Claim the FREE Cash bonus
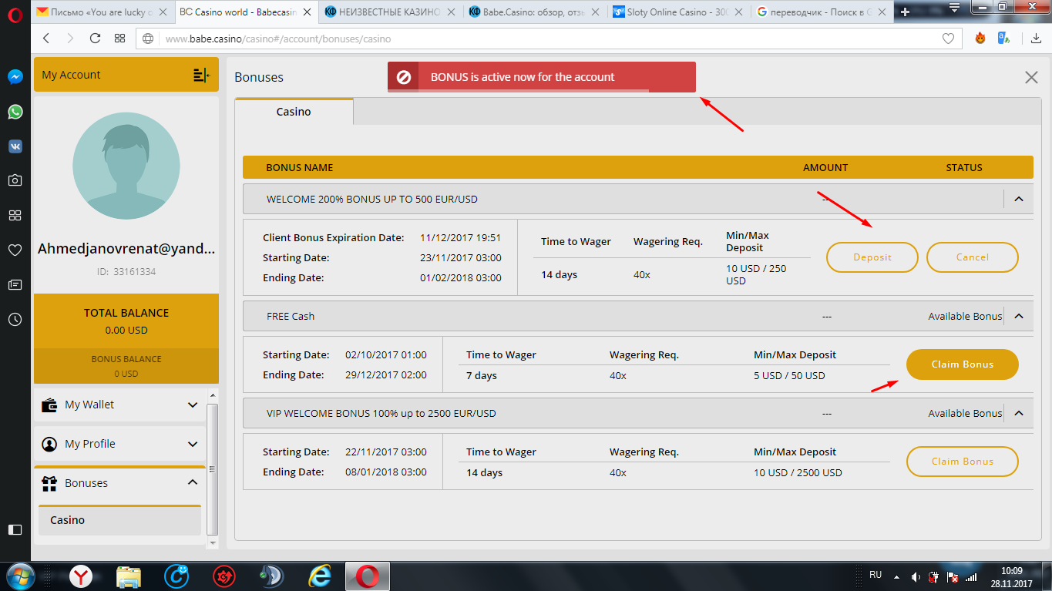This screenshot has width=1052, height=591. click(x=962, y=364)
